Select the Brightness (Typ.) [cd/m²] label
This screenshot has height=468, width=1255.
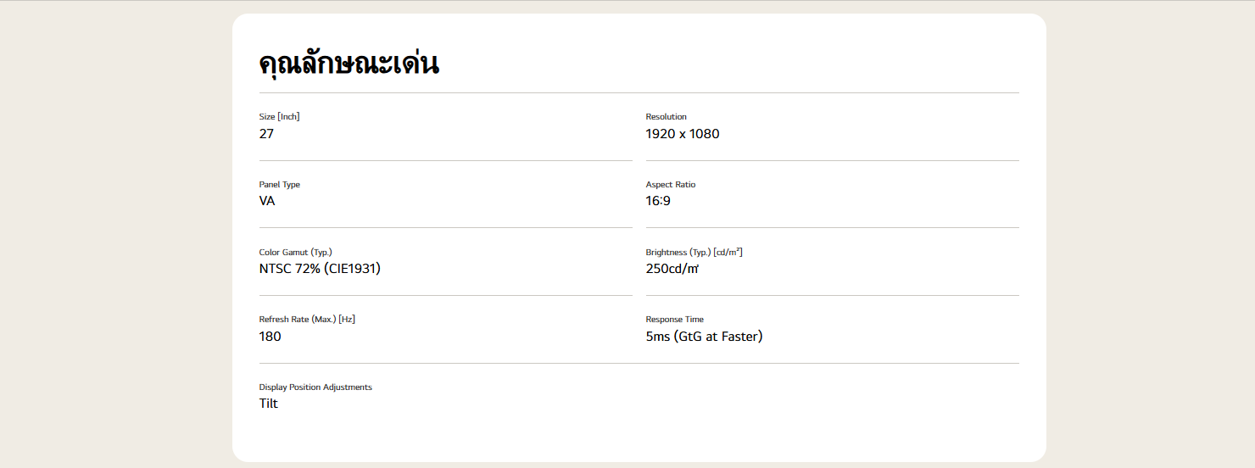(694, 253)
